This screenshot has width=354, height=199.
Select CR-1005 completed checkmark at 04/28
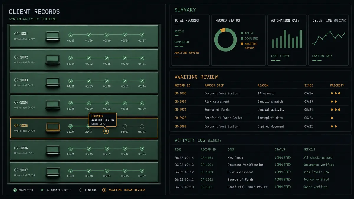click(x=71, y=126)
